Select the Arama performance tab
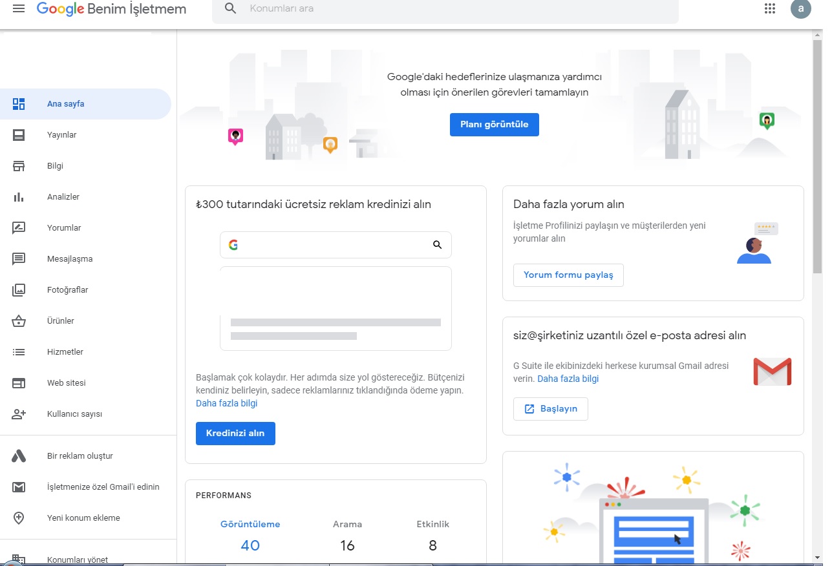Viewport: 832px width, 566px height. pyautogui.click(x=347, y=537)
